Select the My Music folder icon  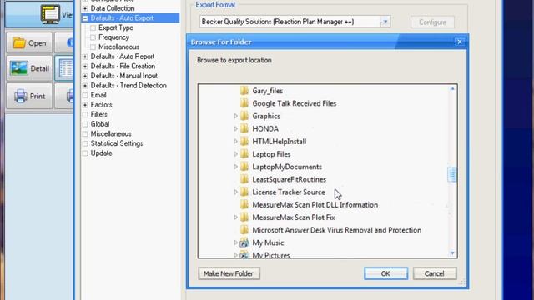[x=244, y=242]
